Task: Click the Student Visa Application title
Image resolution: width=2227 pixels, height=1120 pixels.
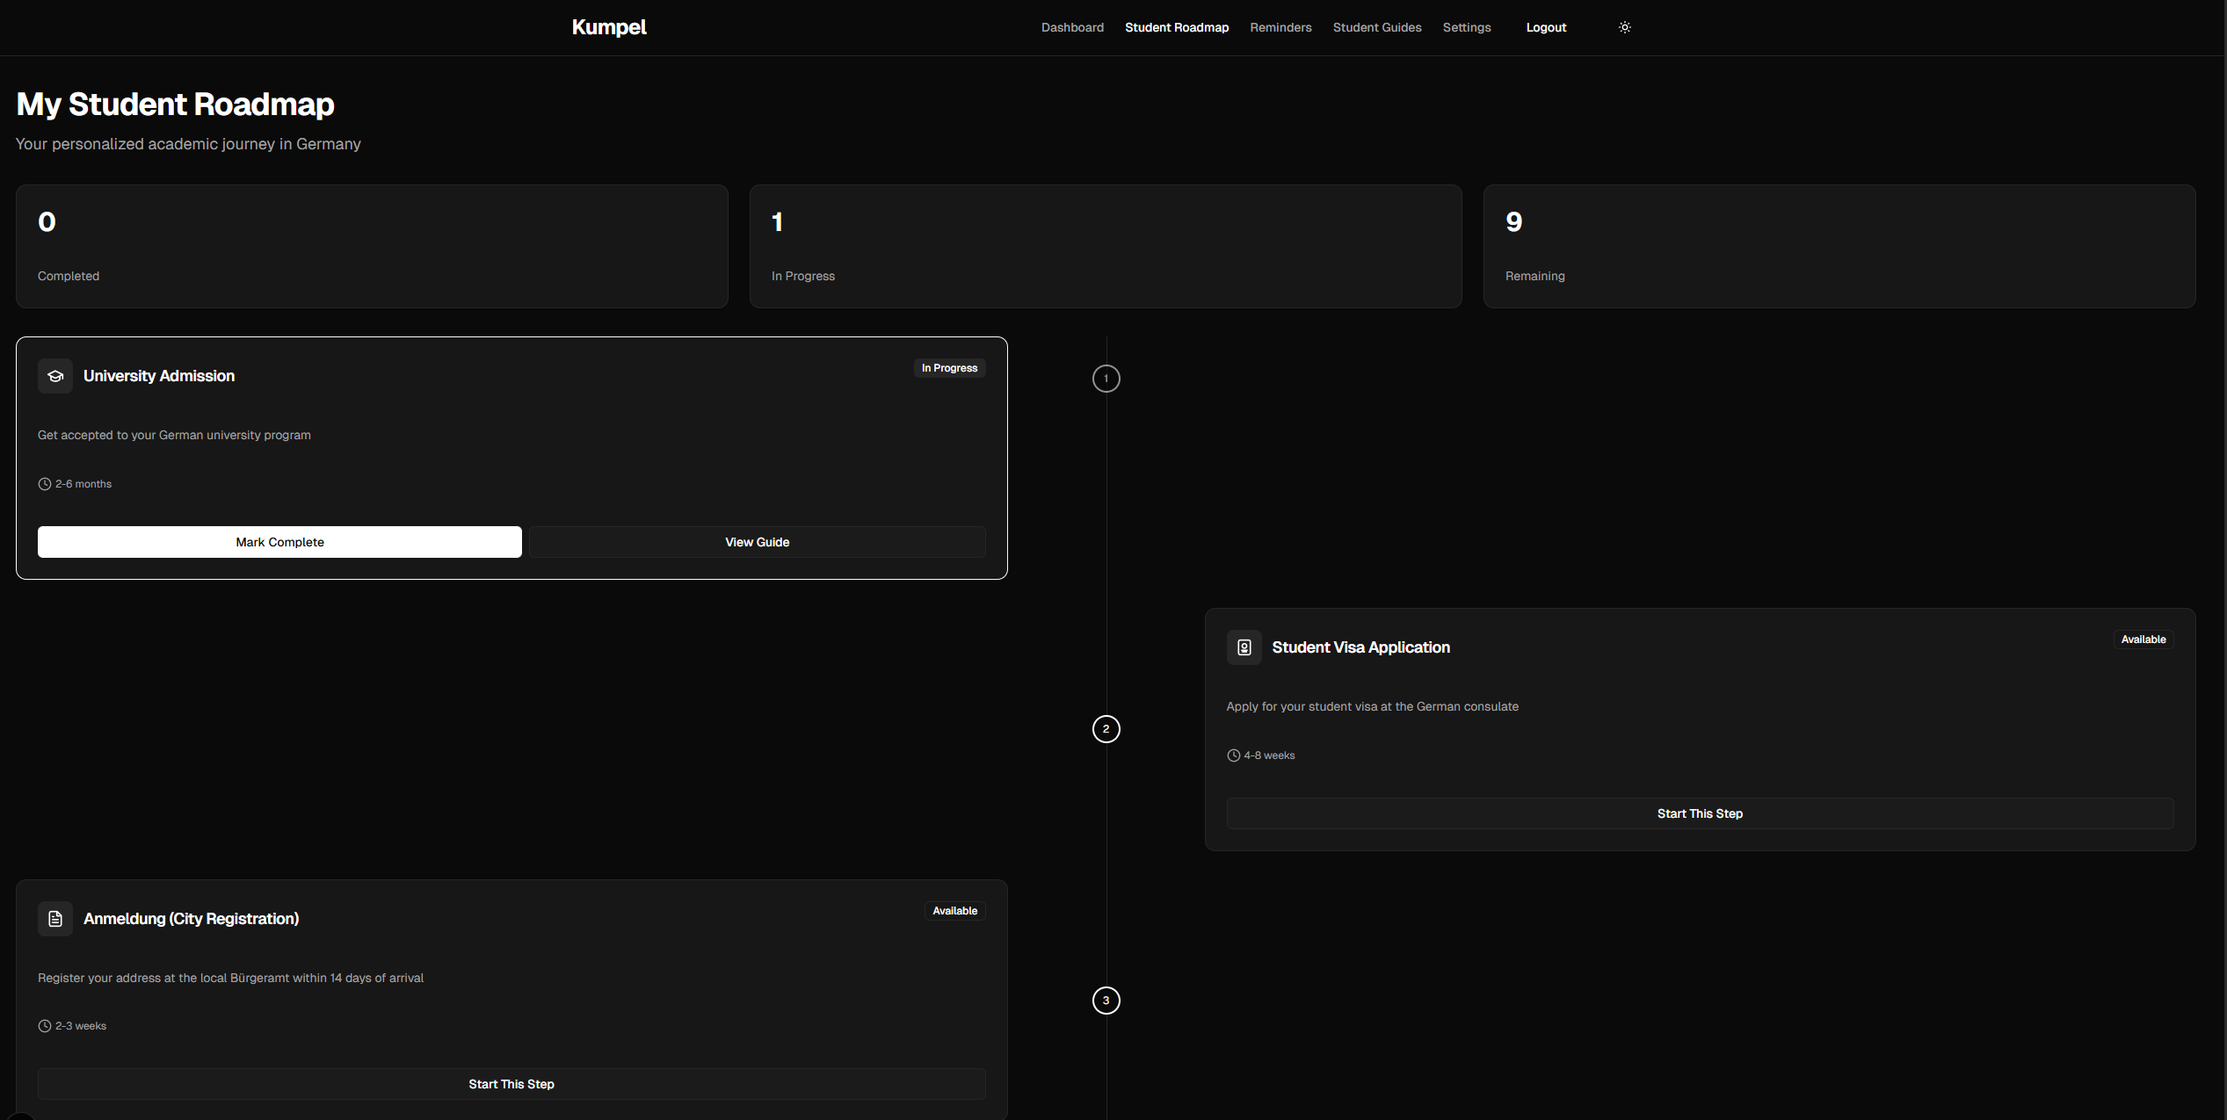Action: coord(1360,647)
